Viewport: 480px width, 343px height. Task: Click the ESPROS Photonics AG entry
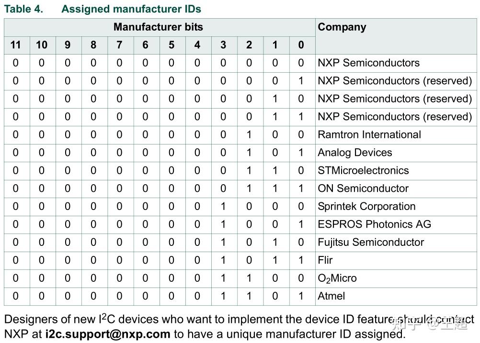coord(374,224)
